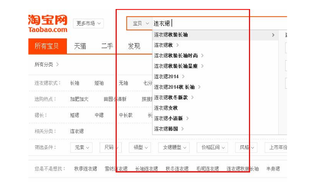Select suggestion 连衣裙秋冬新款
This screenshot has width=323, height=194.
click(171, 98)
